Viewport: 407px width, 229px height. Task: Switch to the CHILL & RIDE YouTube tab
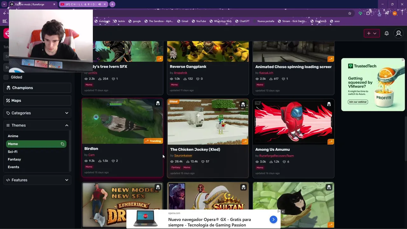83,4
